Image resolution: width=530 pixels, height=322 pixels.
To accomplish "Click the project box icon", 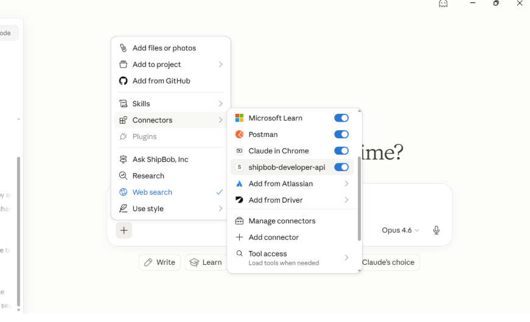I will pyautogui.click(x=124, y=65).
